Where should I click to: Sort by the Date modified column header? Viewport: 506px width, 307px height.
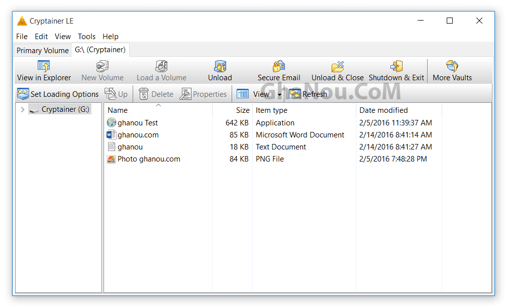(x=399, y=110)
